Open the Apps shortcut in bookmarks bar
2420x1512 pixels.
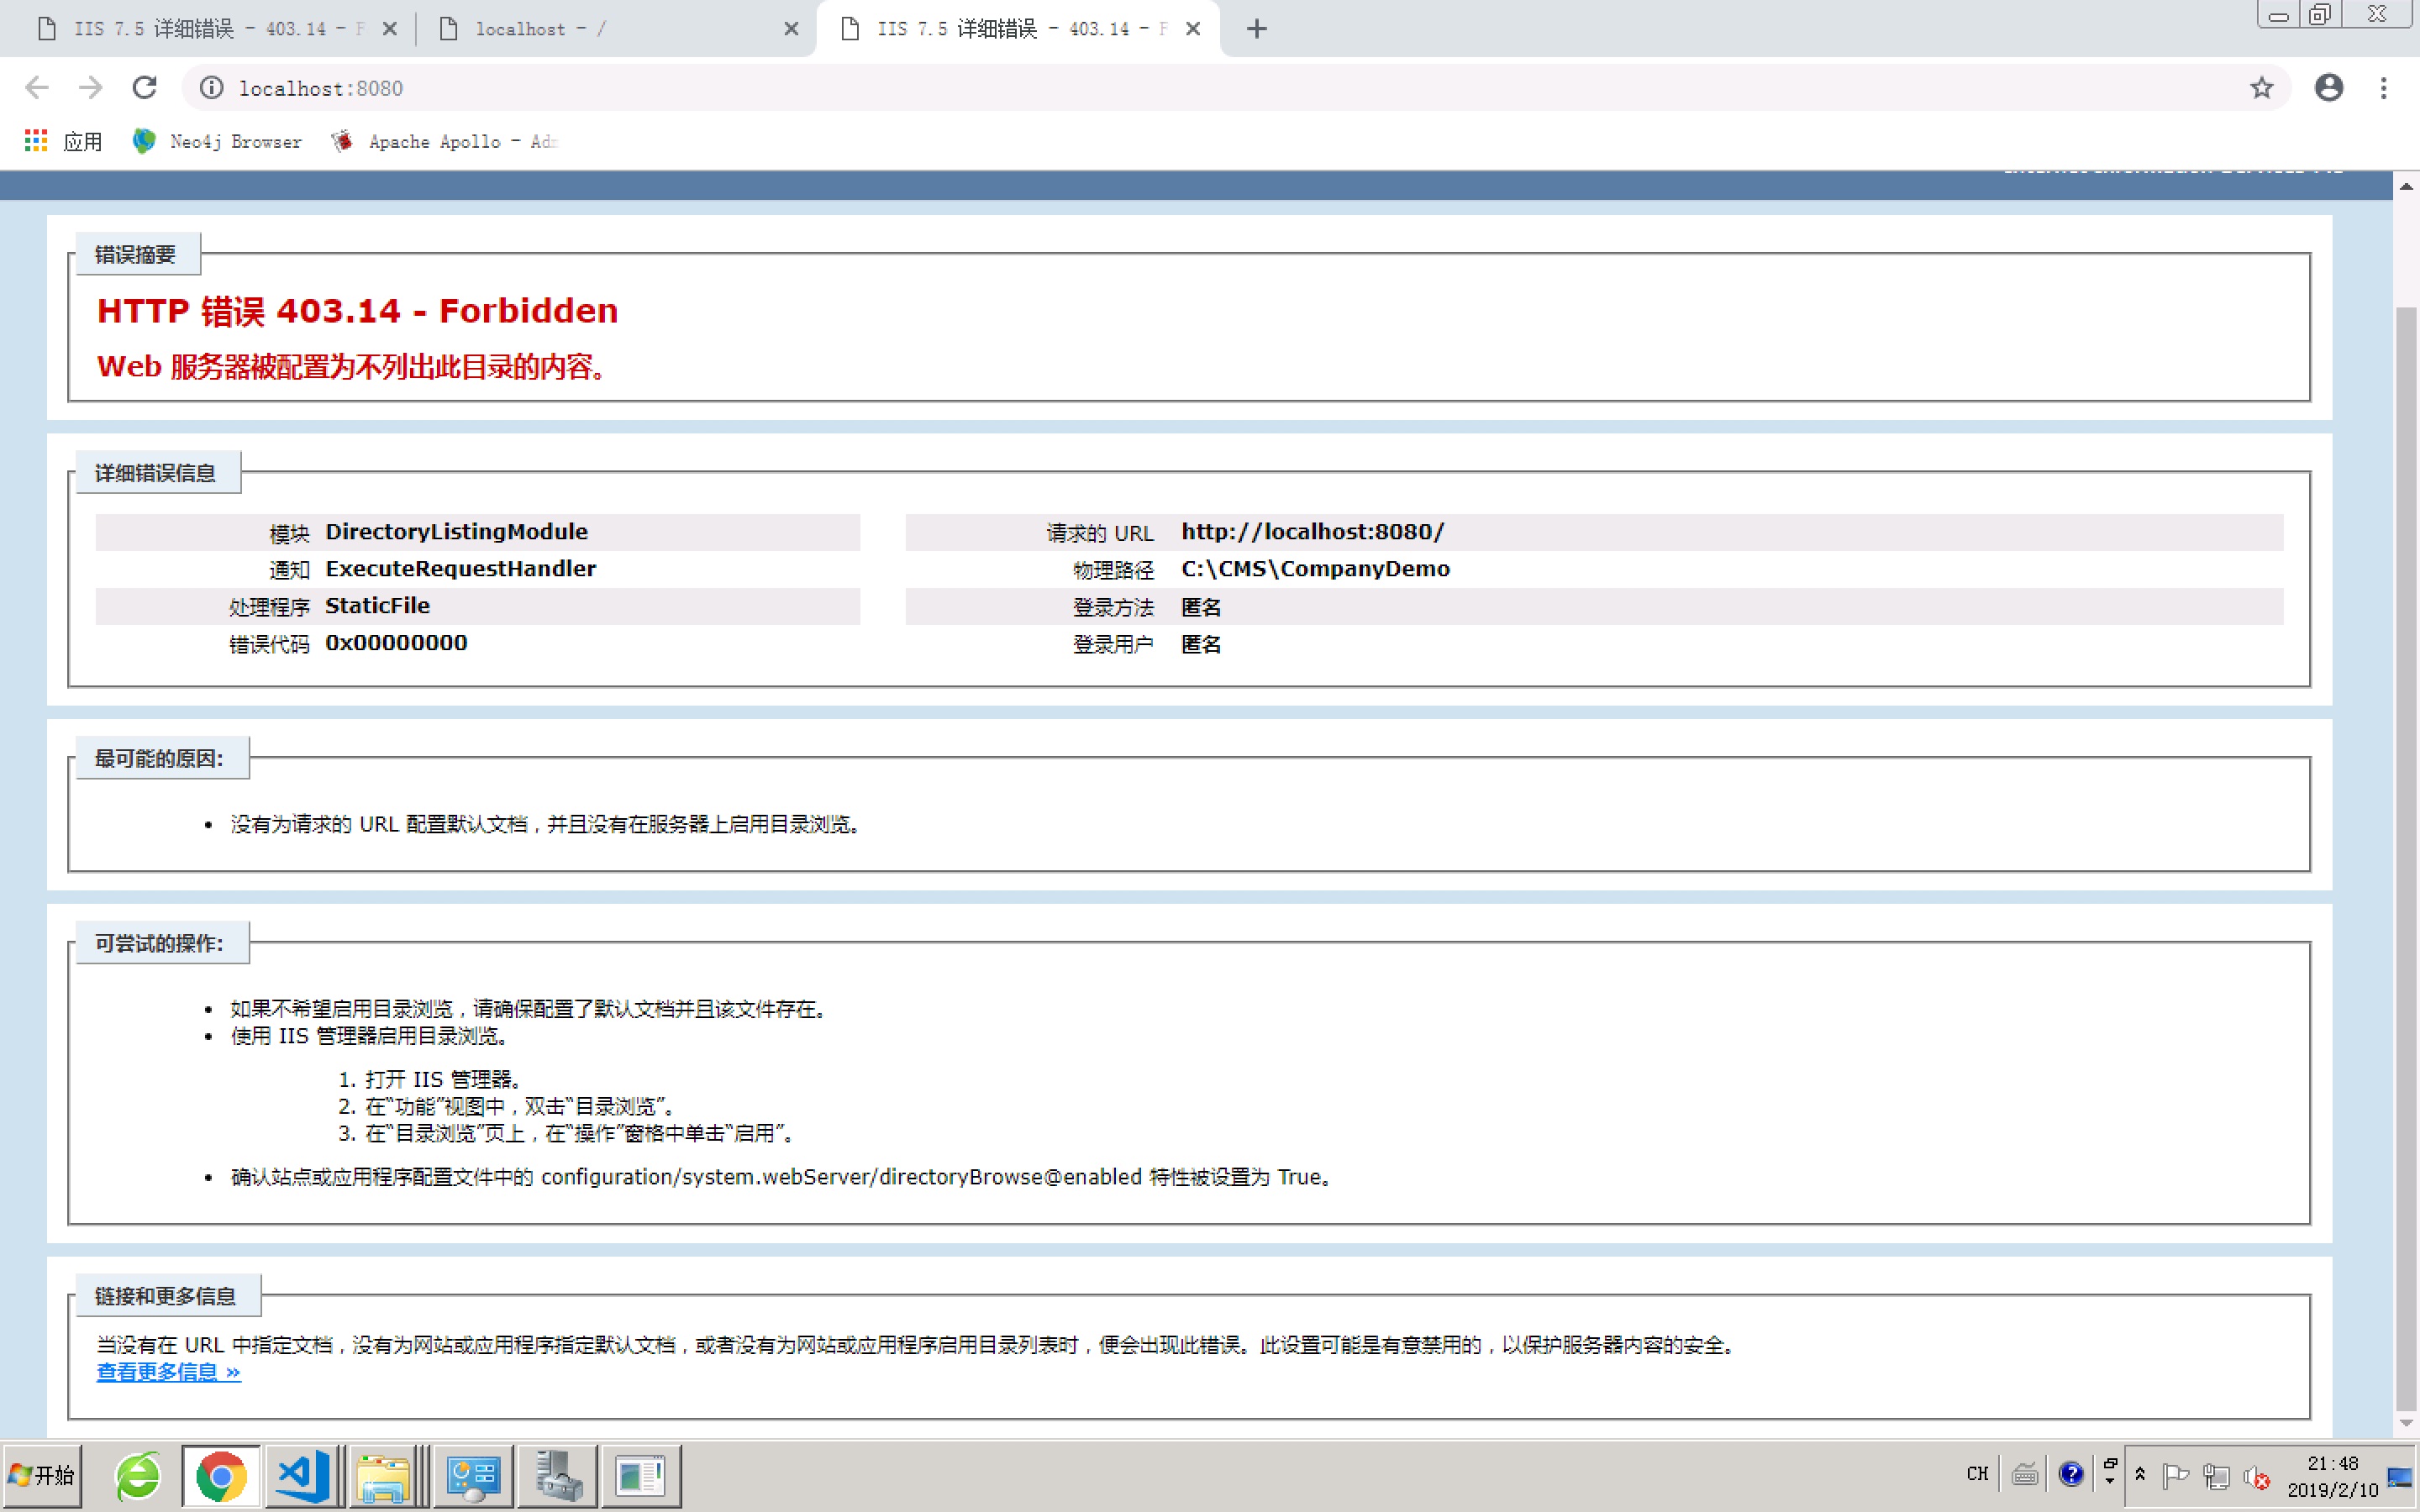[x=64, y=141]
